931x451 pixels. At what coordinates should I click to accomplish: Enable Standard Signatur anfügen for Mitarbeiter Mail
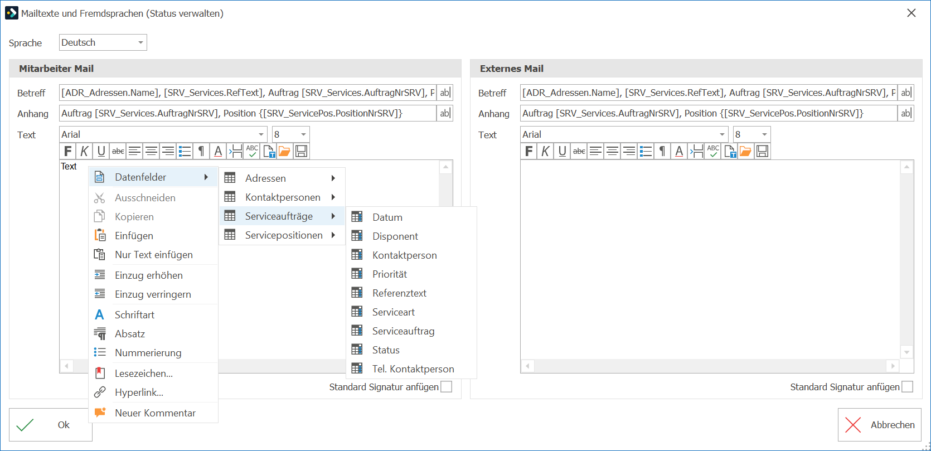coord(447,387)
